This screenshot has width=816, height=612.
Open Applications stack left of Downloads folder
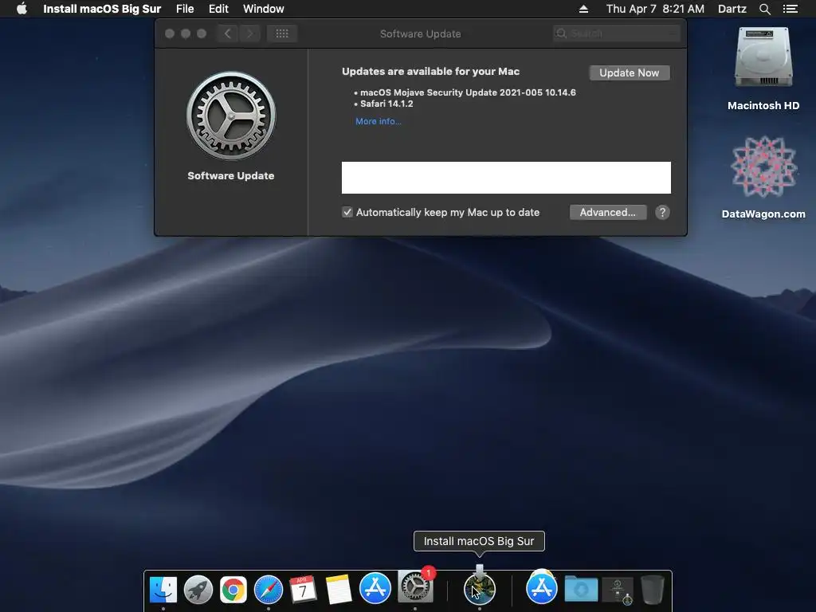(541, 588)
